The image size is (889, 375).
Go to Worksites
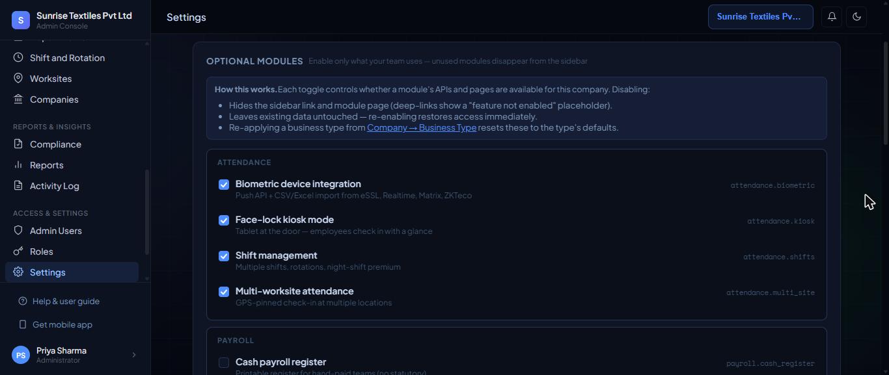[x=72, y=79]
